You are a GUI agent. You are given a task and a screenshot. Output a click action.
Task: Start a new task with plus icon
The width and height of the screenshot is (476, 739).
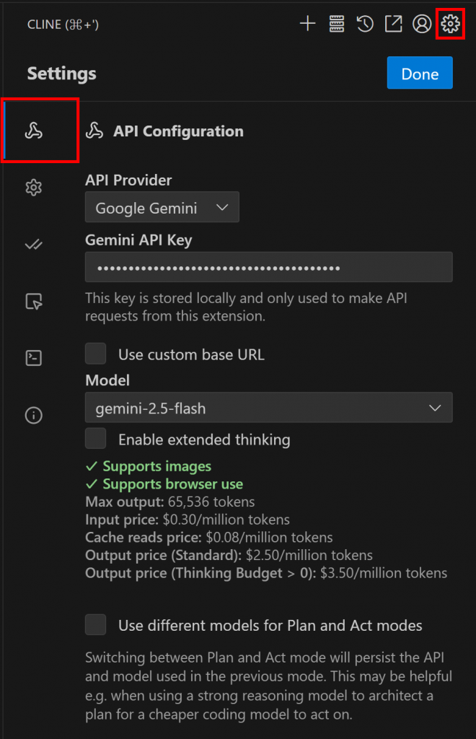tap(308, 24)
